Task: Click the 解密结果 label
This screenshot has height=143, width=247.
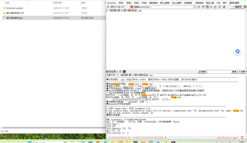Action: click(111, 71)
